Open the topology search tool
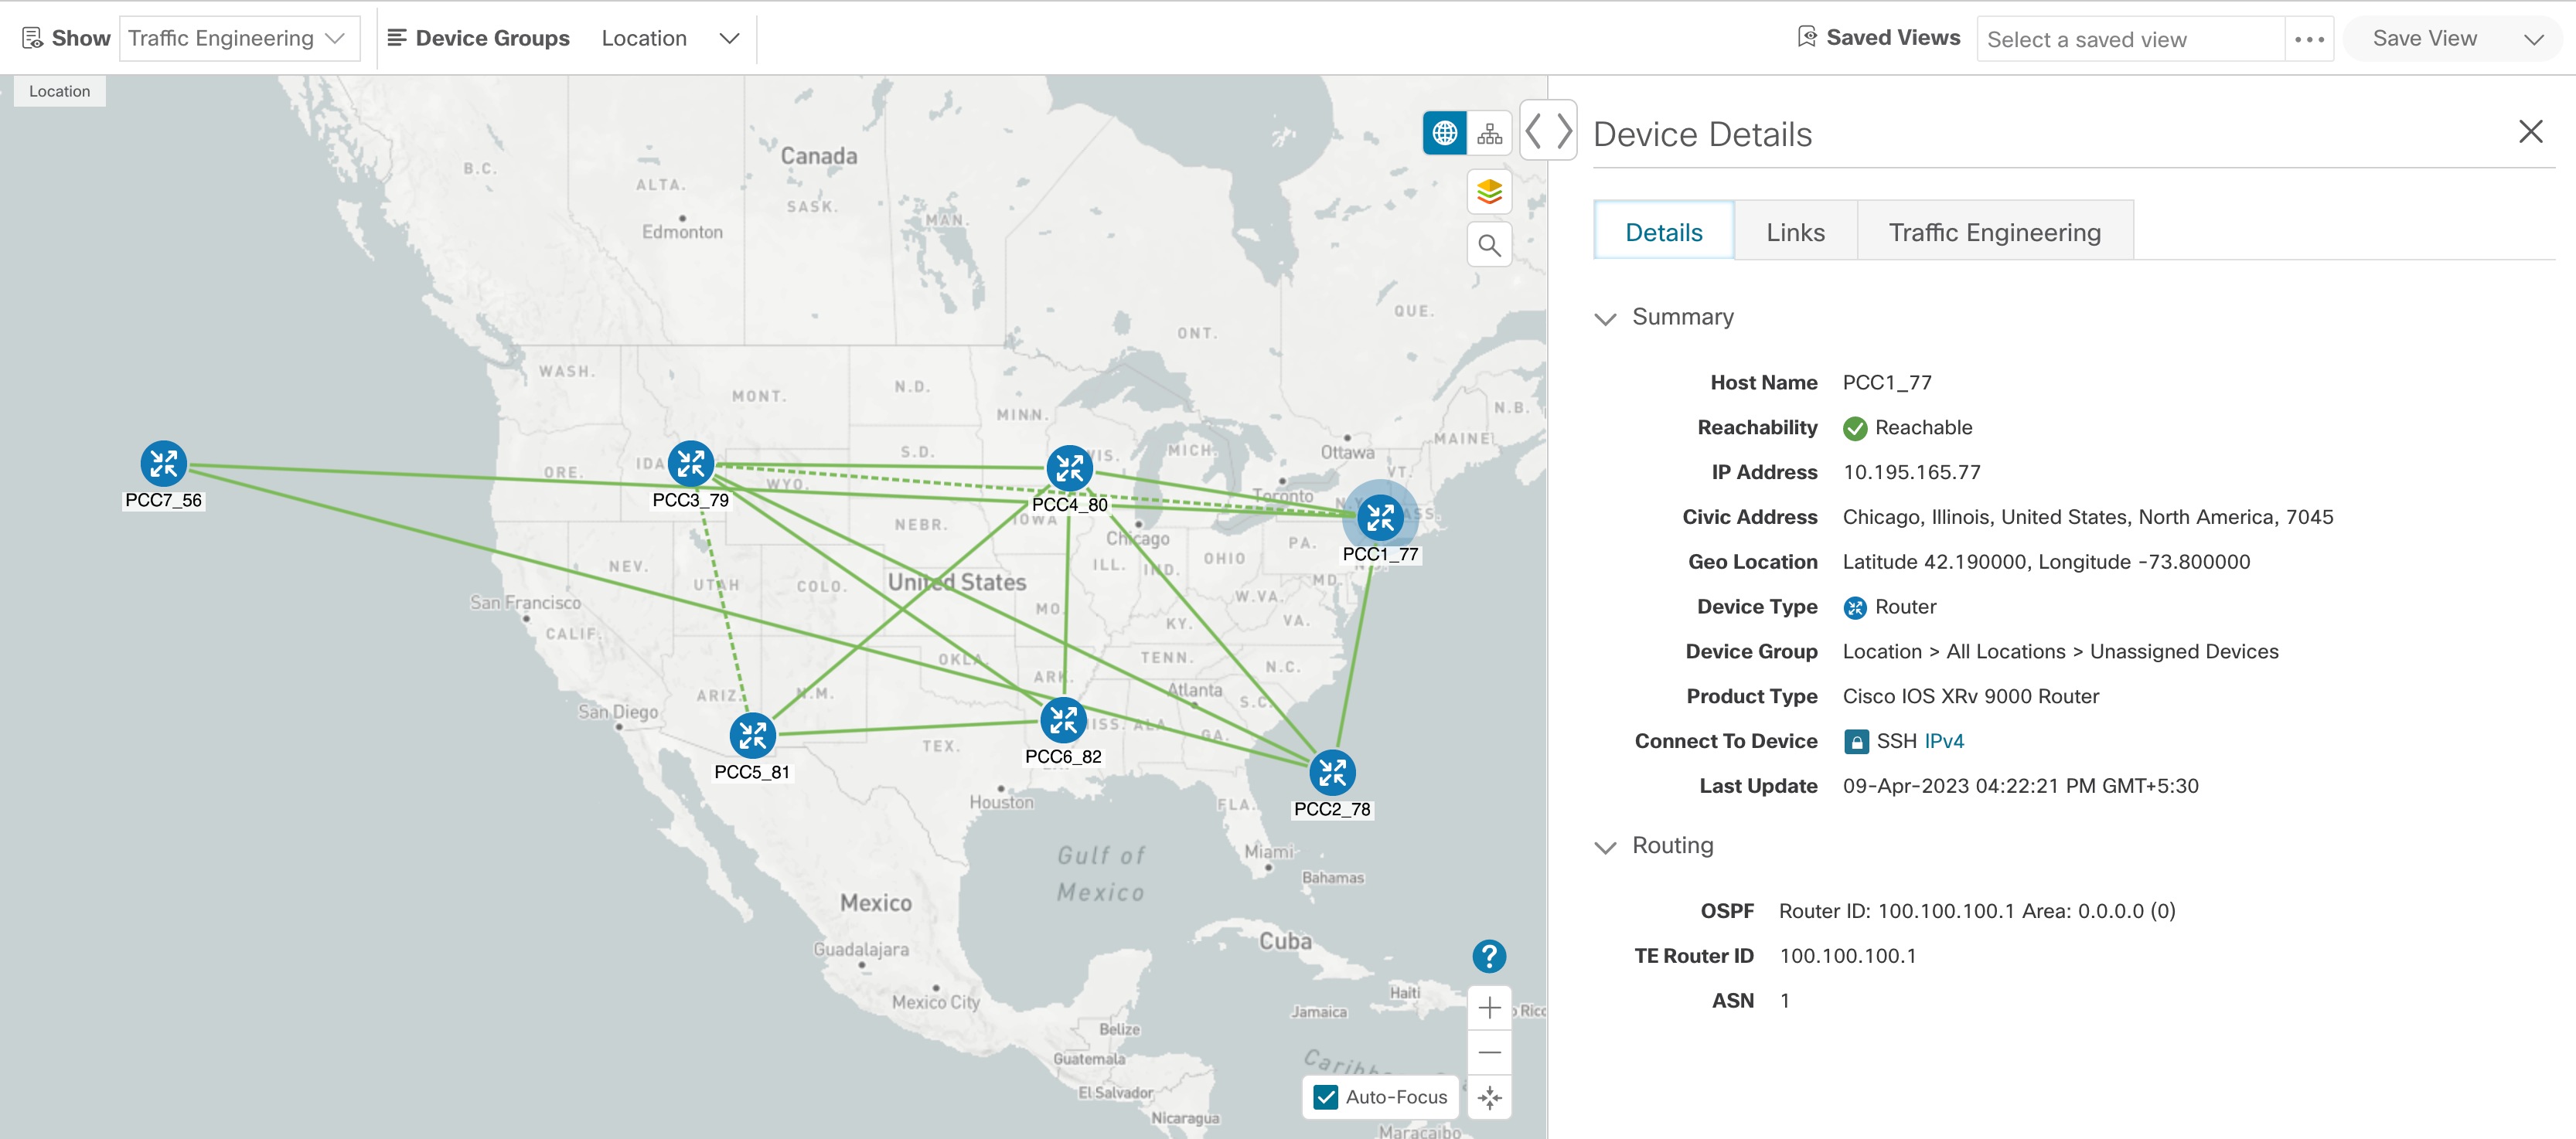This screenshot has width=2576, height=1139. 1489,243
